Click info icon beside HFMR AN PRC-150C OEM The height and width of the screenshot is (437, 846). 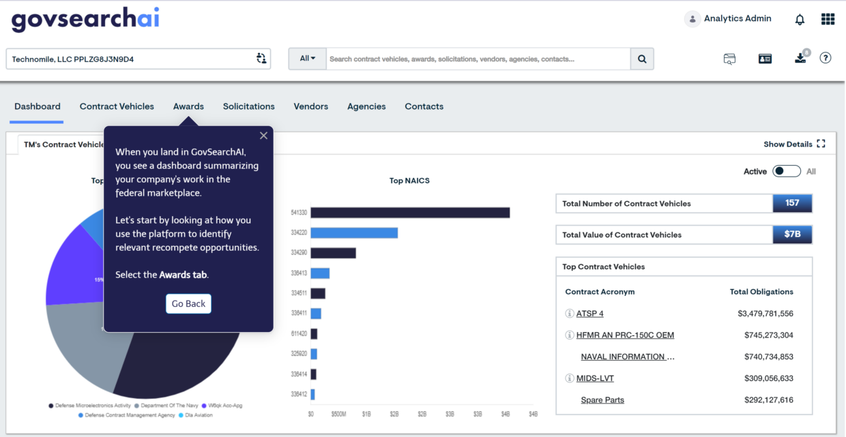coord(570,335)
